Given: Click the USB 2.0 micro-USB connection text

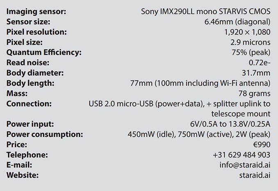Looking at the screenshot, I should tap(180, 109).
